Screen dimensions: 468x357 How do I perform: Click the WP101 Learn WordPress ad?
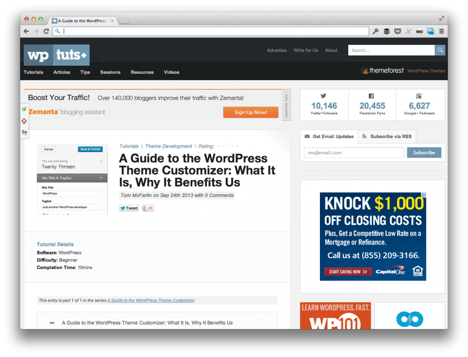(x=335, y=316)
